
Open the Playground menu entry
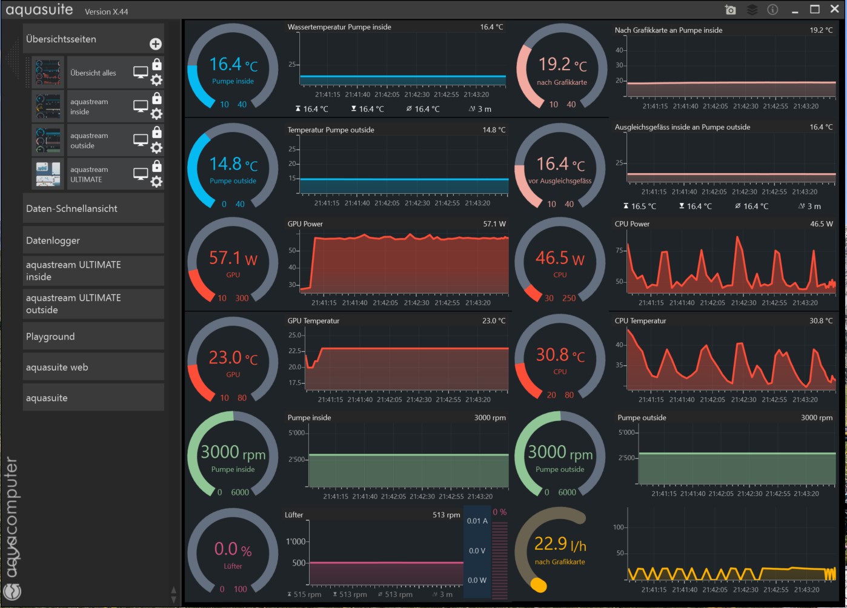(x=93, y=337)
